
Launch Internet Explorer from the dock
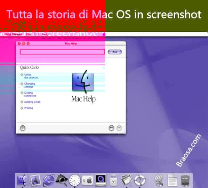(48, 181)
